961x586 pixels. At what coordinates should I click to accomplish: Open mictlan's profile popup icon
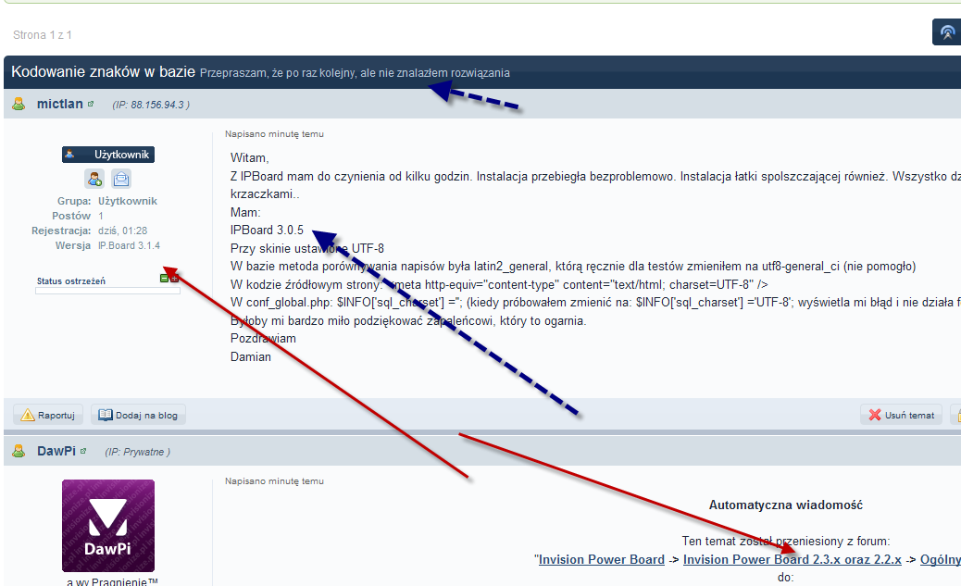pos(91,105)
